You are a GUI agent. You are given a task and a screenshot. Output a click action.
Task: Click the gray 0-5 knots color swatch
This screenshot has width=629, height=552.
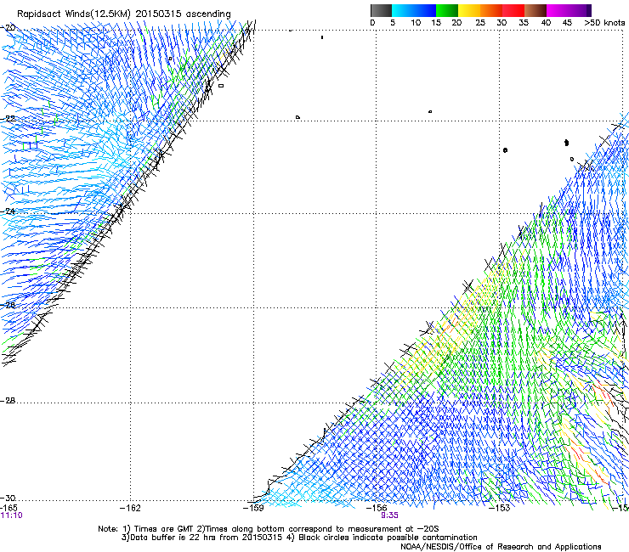click(381, 10)
